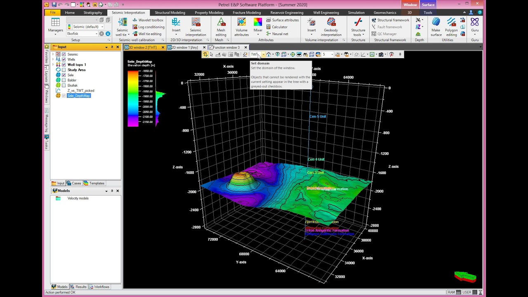Open the color Mixer tool

[x=258, y=27]
